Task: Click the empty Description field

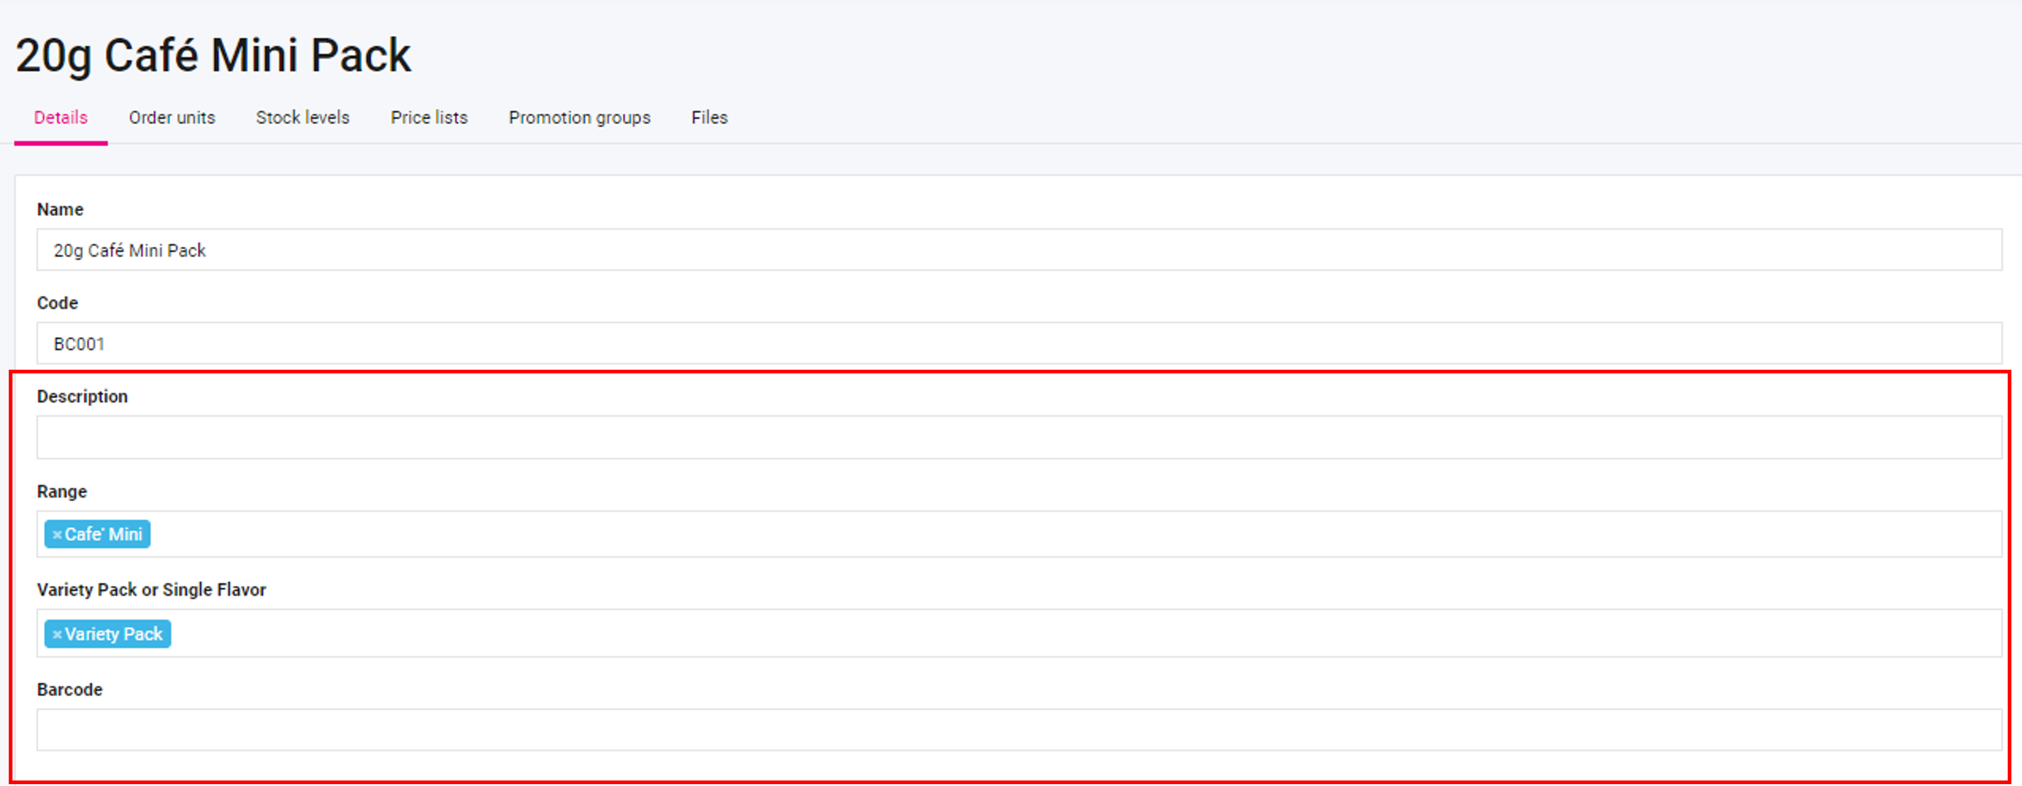Action: click(x=1018, y=437)
